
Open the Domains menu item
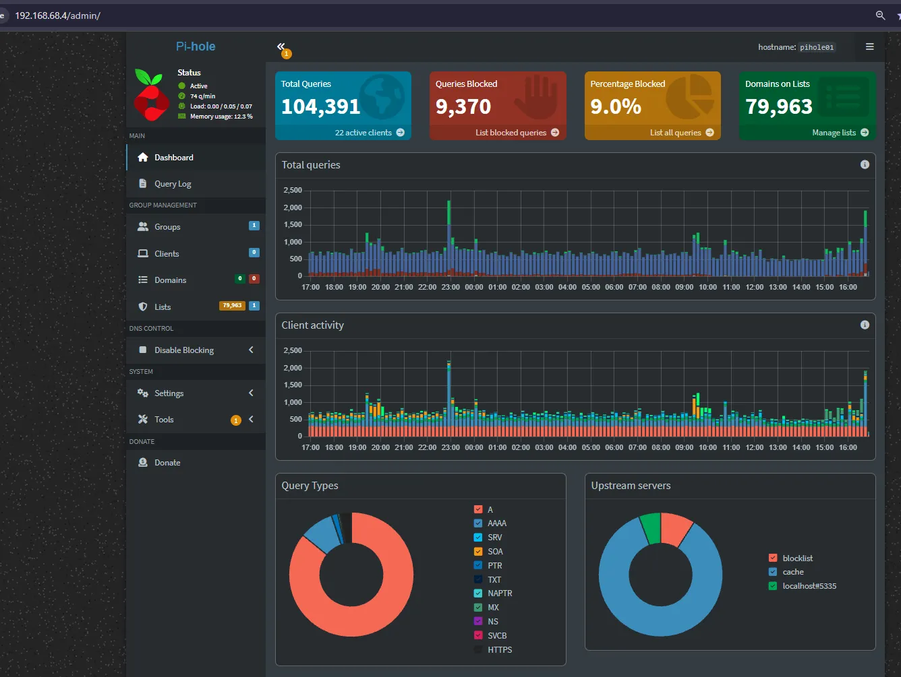coord(196,280)
